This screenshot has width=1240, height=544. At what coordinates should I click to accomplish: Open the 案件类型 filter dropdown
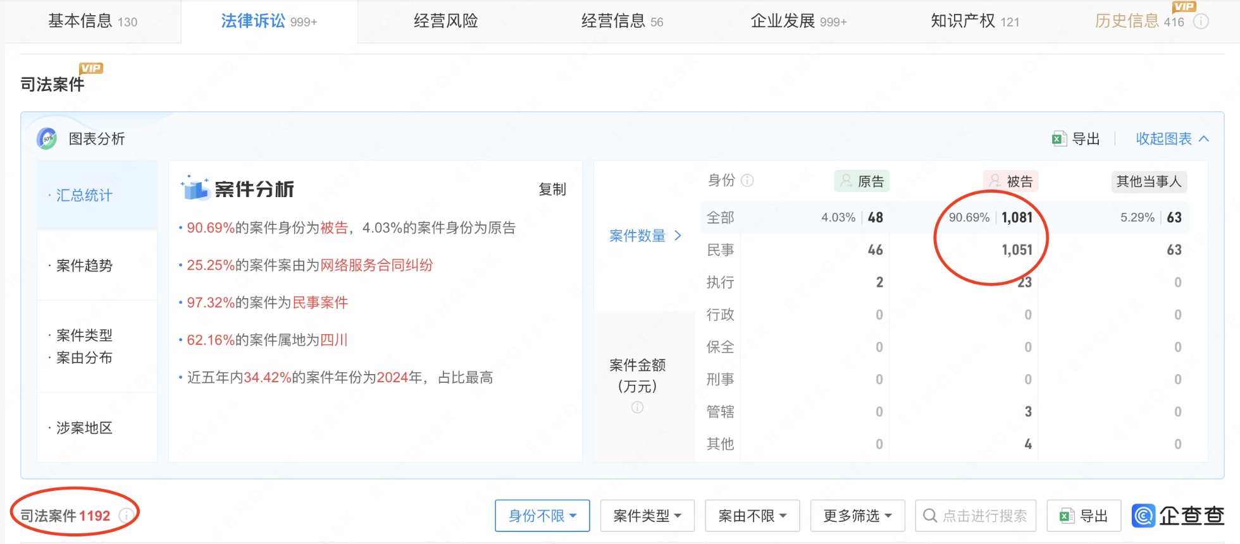tap(647, 516)
